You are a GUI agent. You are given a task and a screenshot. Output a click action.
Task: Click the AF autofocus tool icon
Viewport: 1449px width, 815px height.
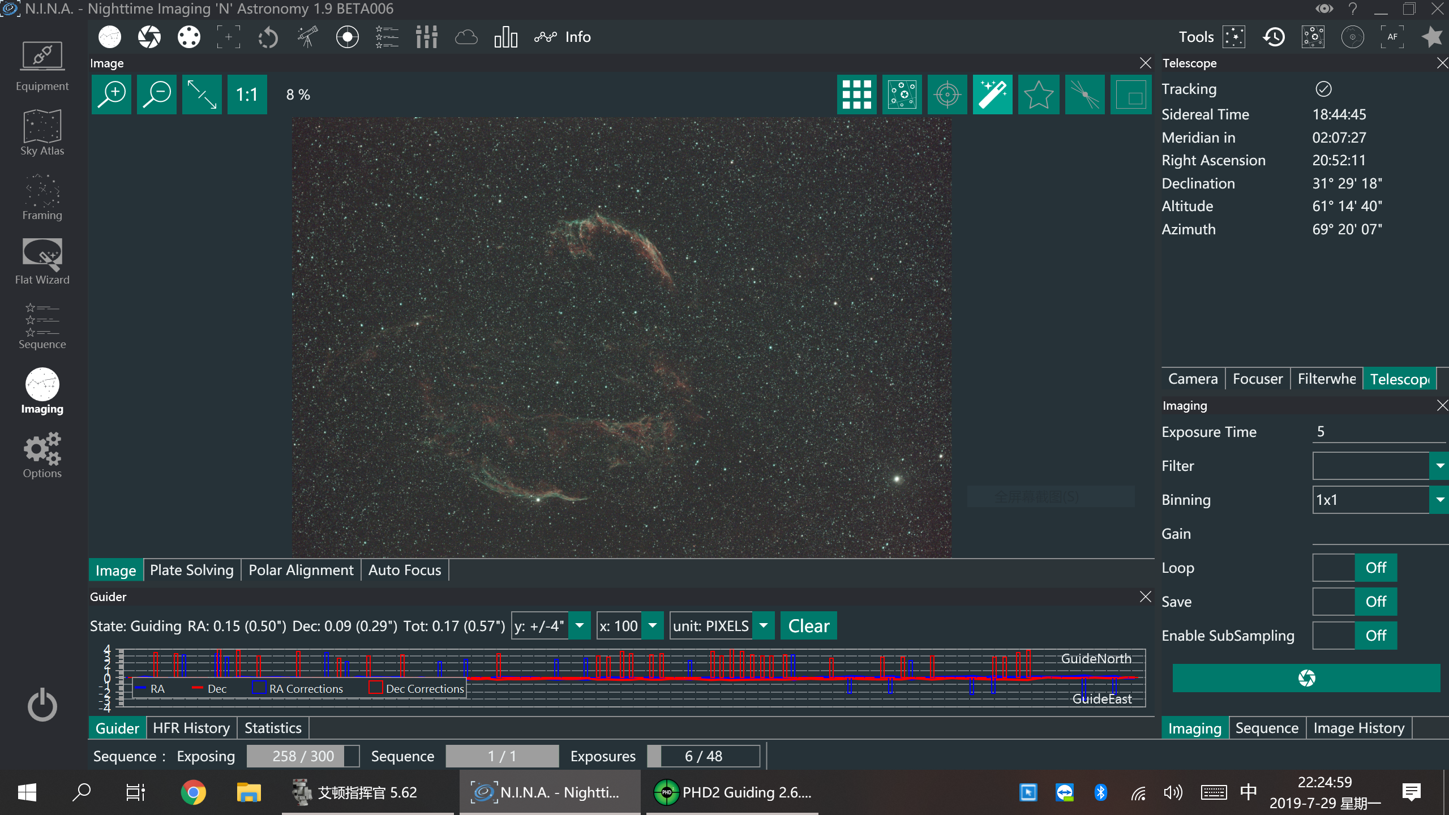pyautogui.click(x=1392, y=37)
